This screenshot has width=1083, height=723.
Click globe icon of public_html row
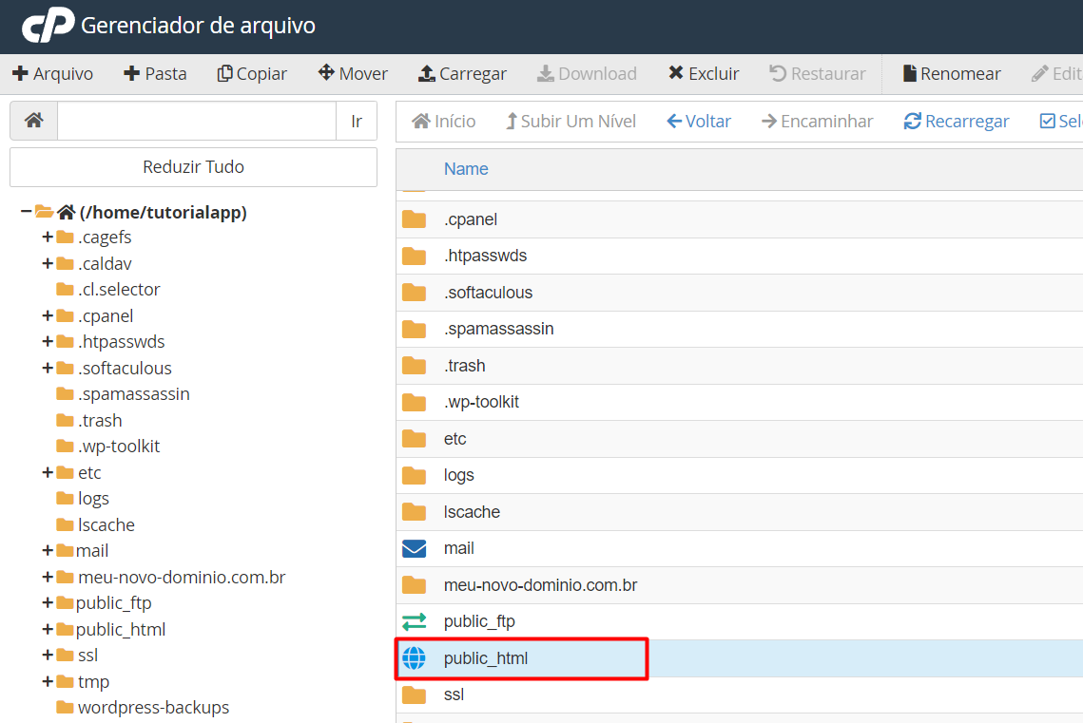click(414, 658)
